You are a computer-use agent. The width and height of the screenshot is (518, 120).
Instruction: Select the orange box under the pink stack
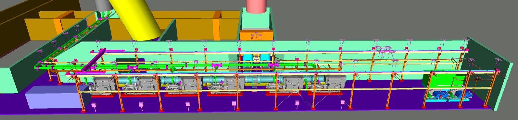[x=256, y=35]
